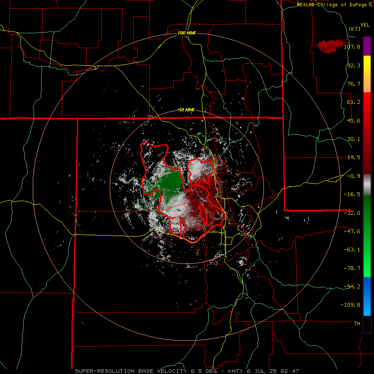
Task: Click the -63.1 scale value
Action: 352,250
